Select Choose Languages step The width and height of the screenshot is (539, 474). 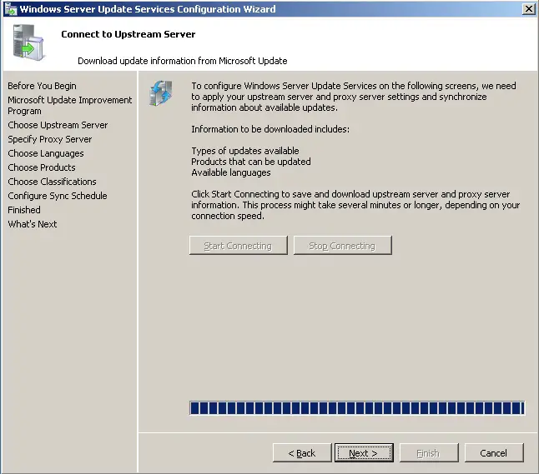click(46, 153)
